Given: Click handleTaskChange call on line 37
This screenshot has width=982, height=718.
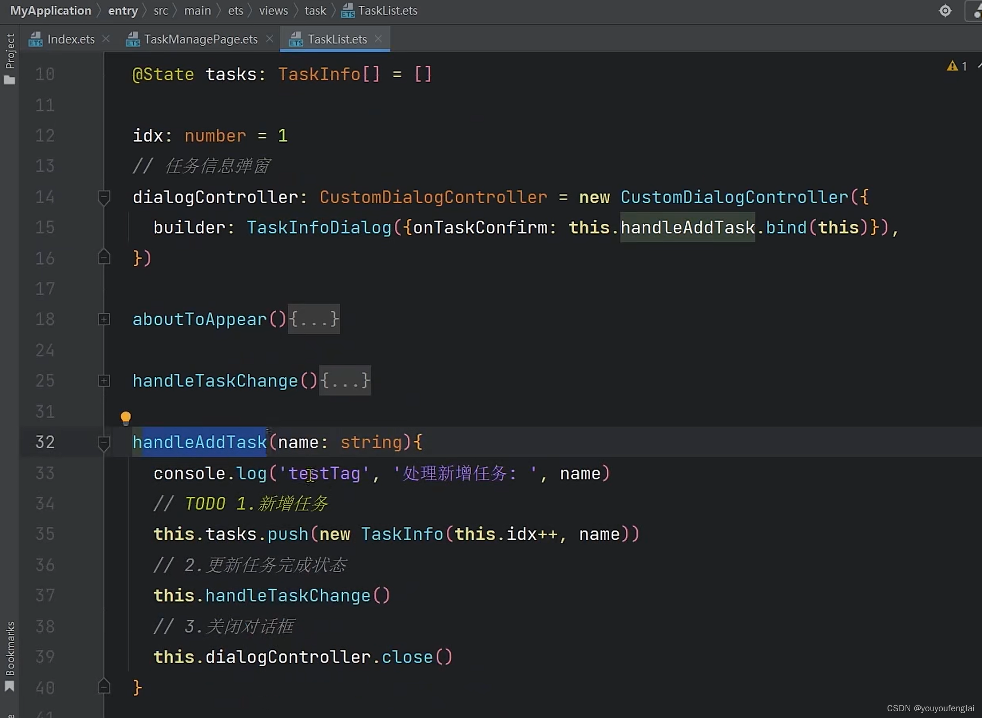Looking at the screenshot, I should pos(288,595).
